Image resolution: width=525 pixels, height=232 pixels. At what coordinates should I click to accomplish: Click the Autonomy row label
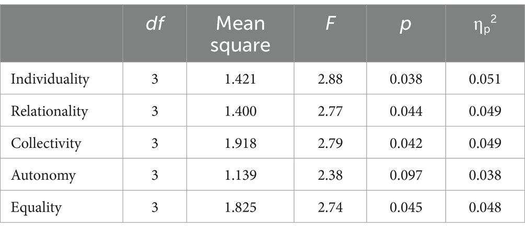tap(43, 176)
